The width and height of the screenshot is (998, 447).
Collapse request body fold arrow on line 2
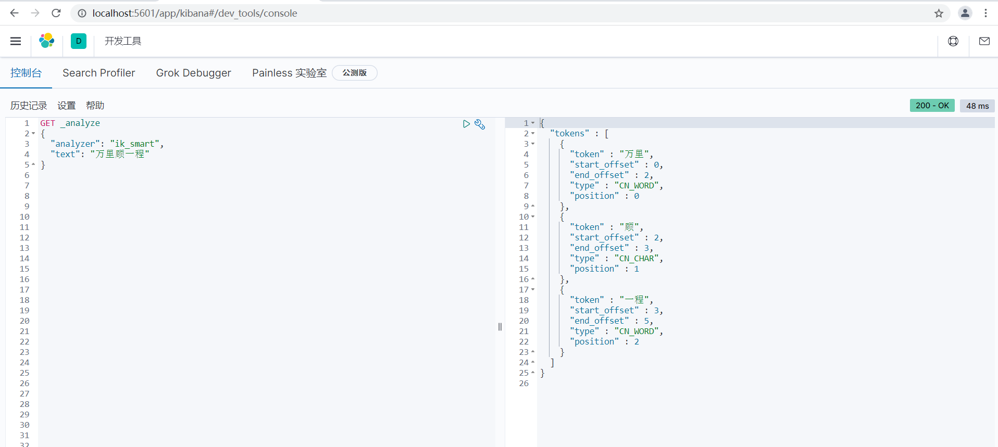tap(33, 134)
